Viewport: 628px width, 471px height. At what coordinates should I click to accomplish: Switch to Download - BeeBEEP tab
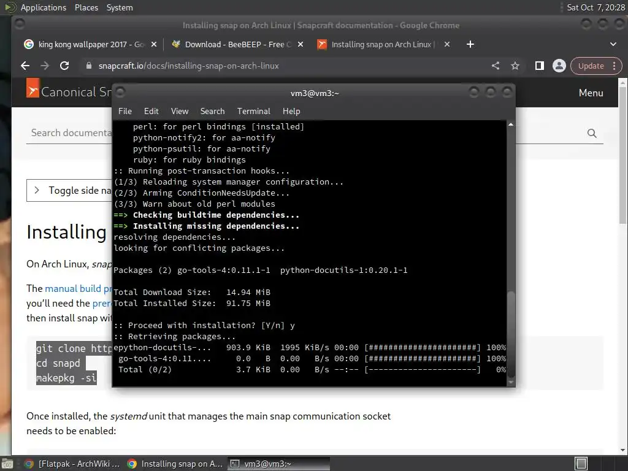(236, 44)
